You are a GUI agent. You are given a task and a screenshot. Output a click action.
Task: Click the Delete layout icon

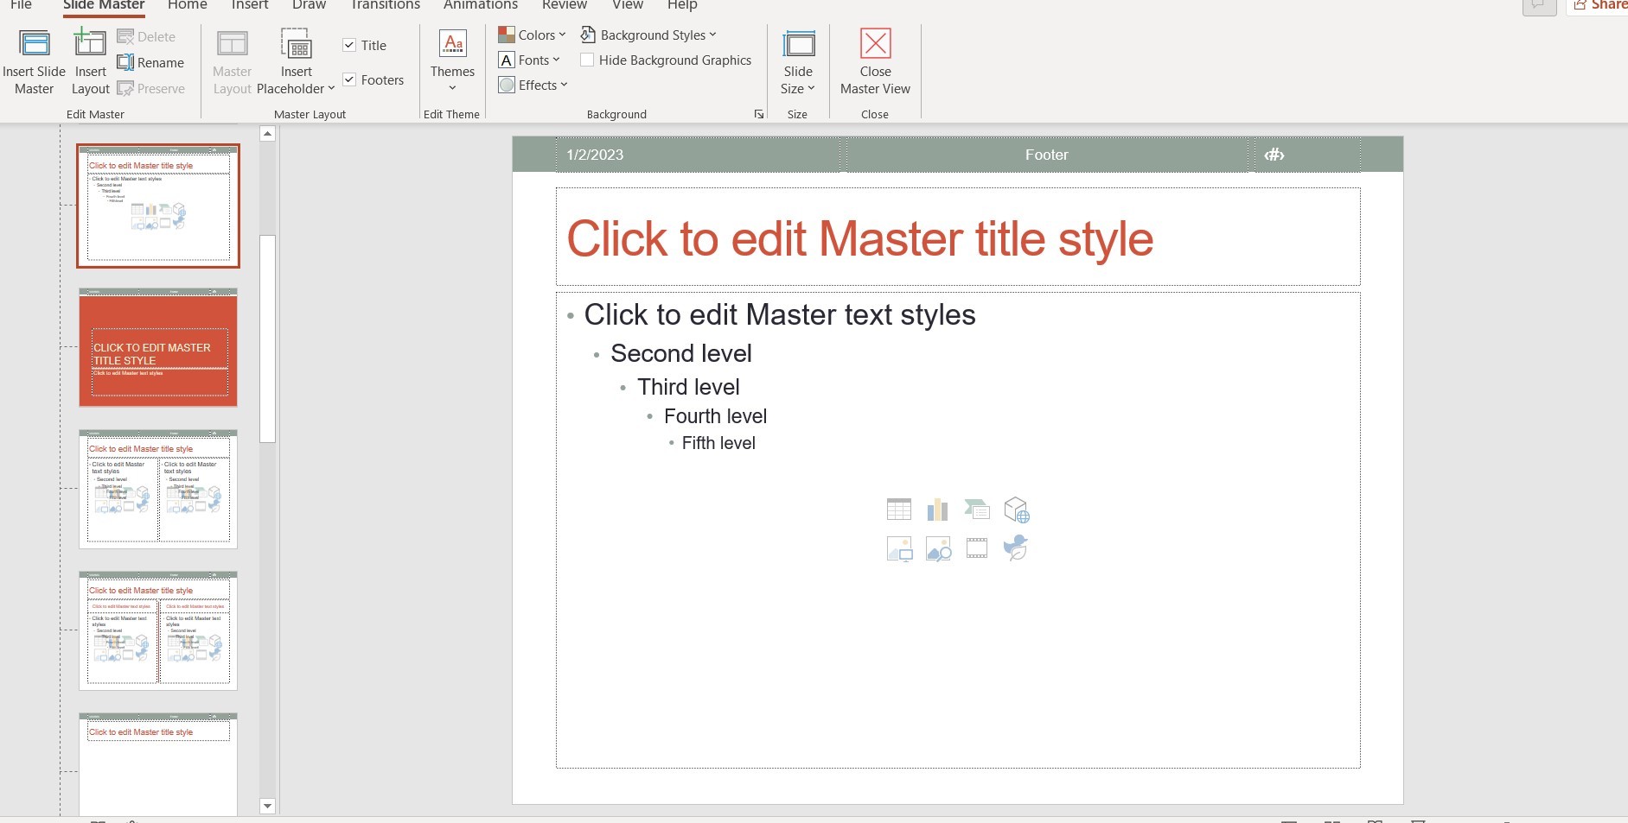pyautogui.click(x=125, y=36)
